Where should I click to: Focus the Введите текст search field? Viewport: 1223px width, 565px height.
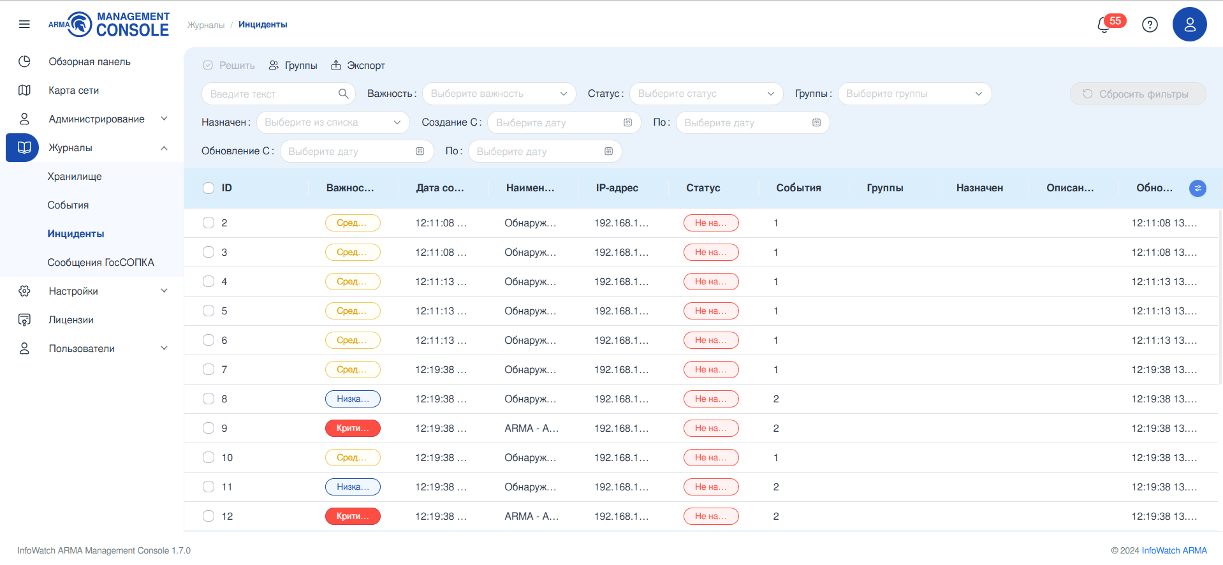[x=271, y=94]
